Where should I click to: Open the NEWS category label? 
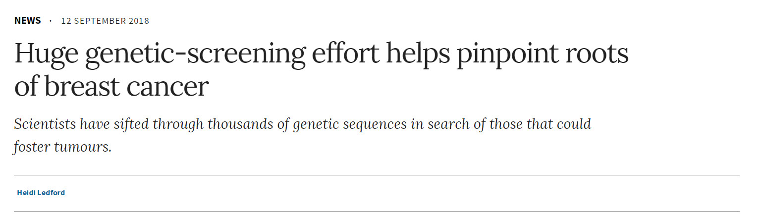[28, 21]
